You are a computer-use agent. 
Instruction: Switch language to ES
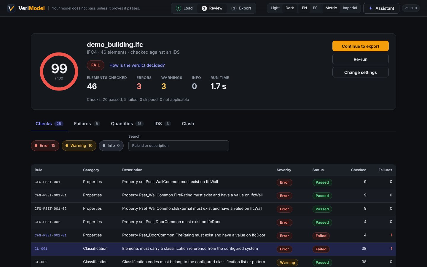click(315, 8)
